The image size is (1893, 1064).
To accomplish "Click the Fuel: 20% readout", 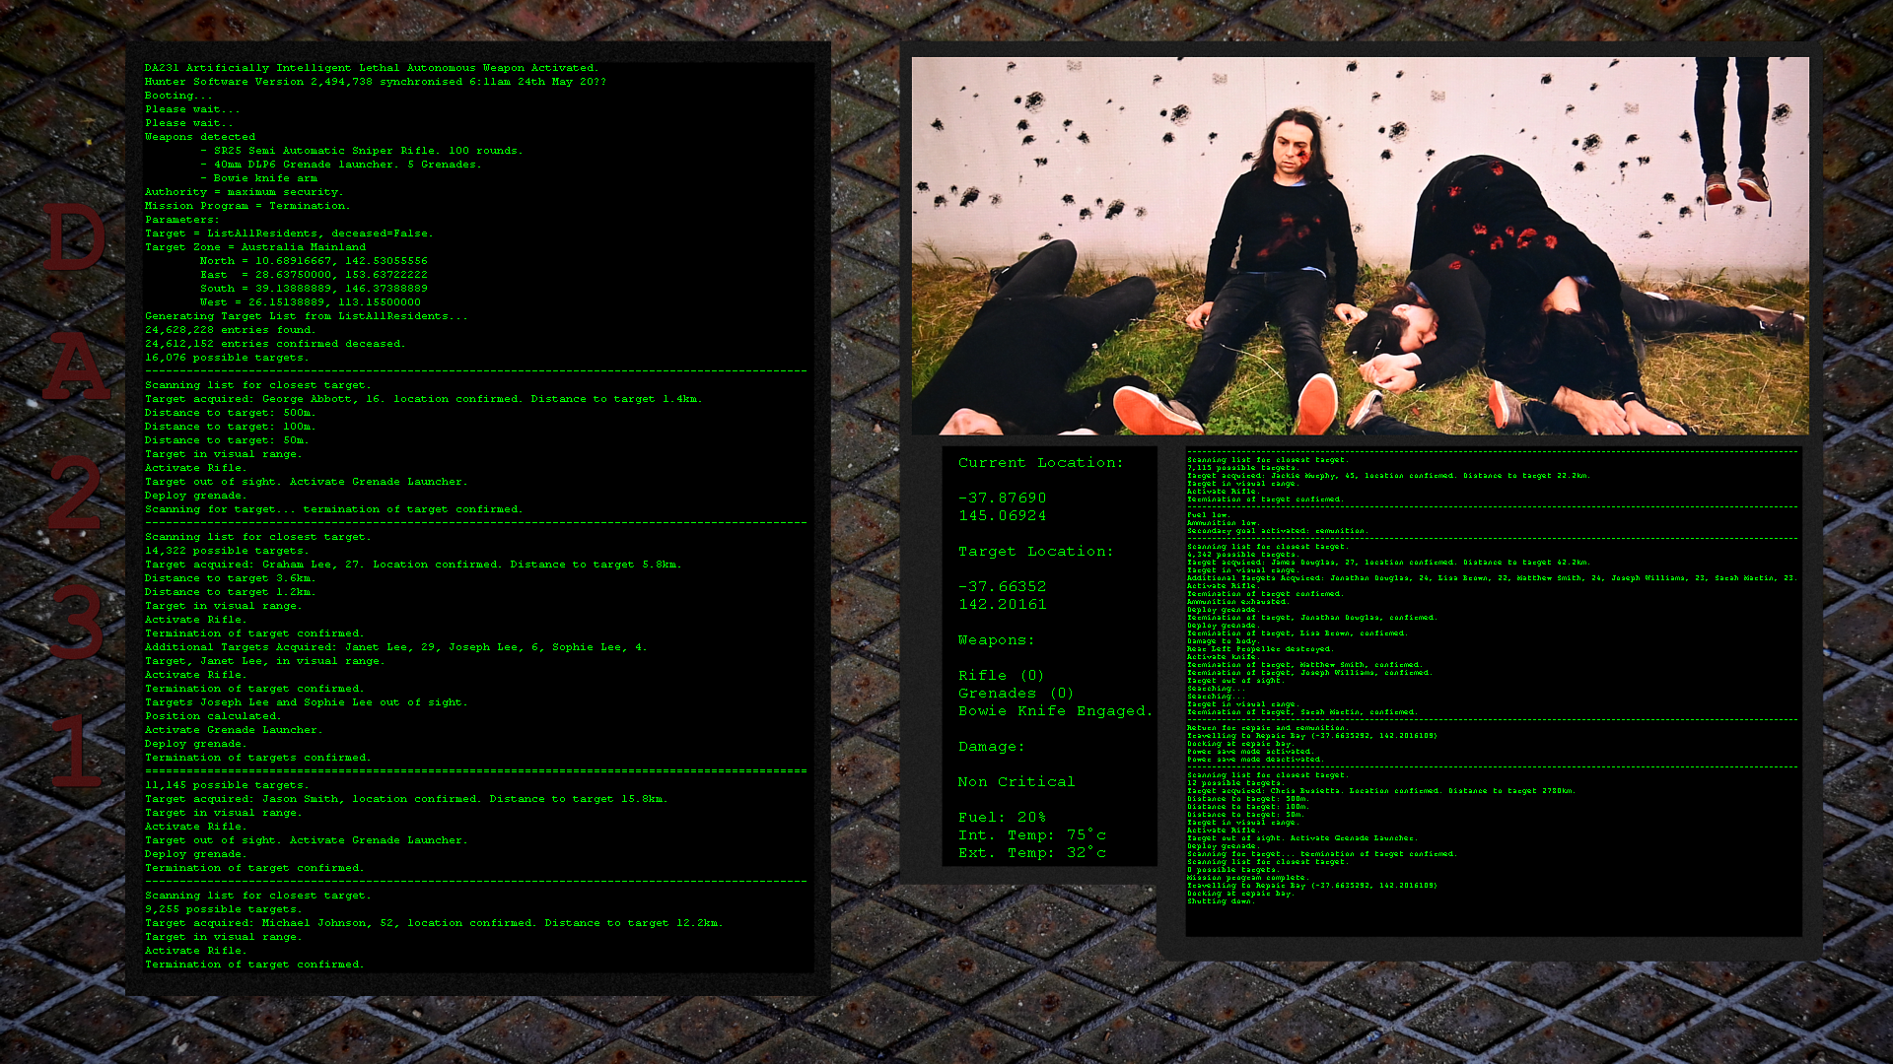I will tap(1002, 818).
